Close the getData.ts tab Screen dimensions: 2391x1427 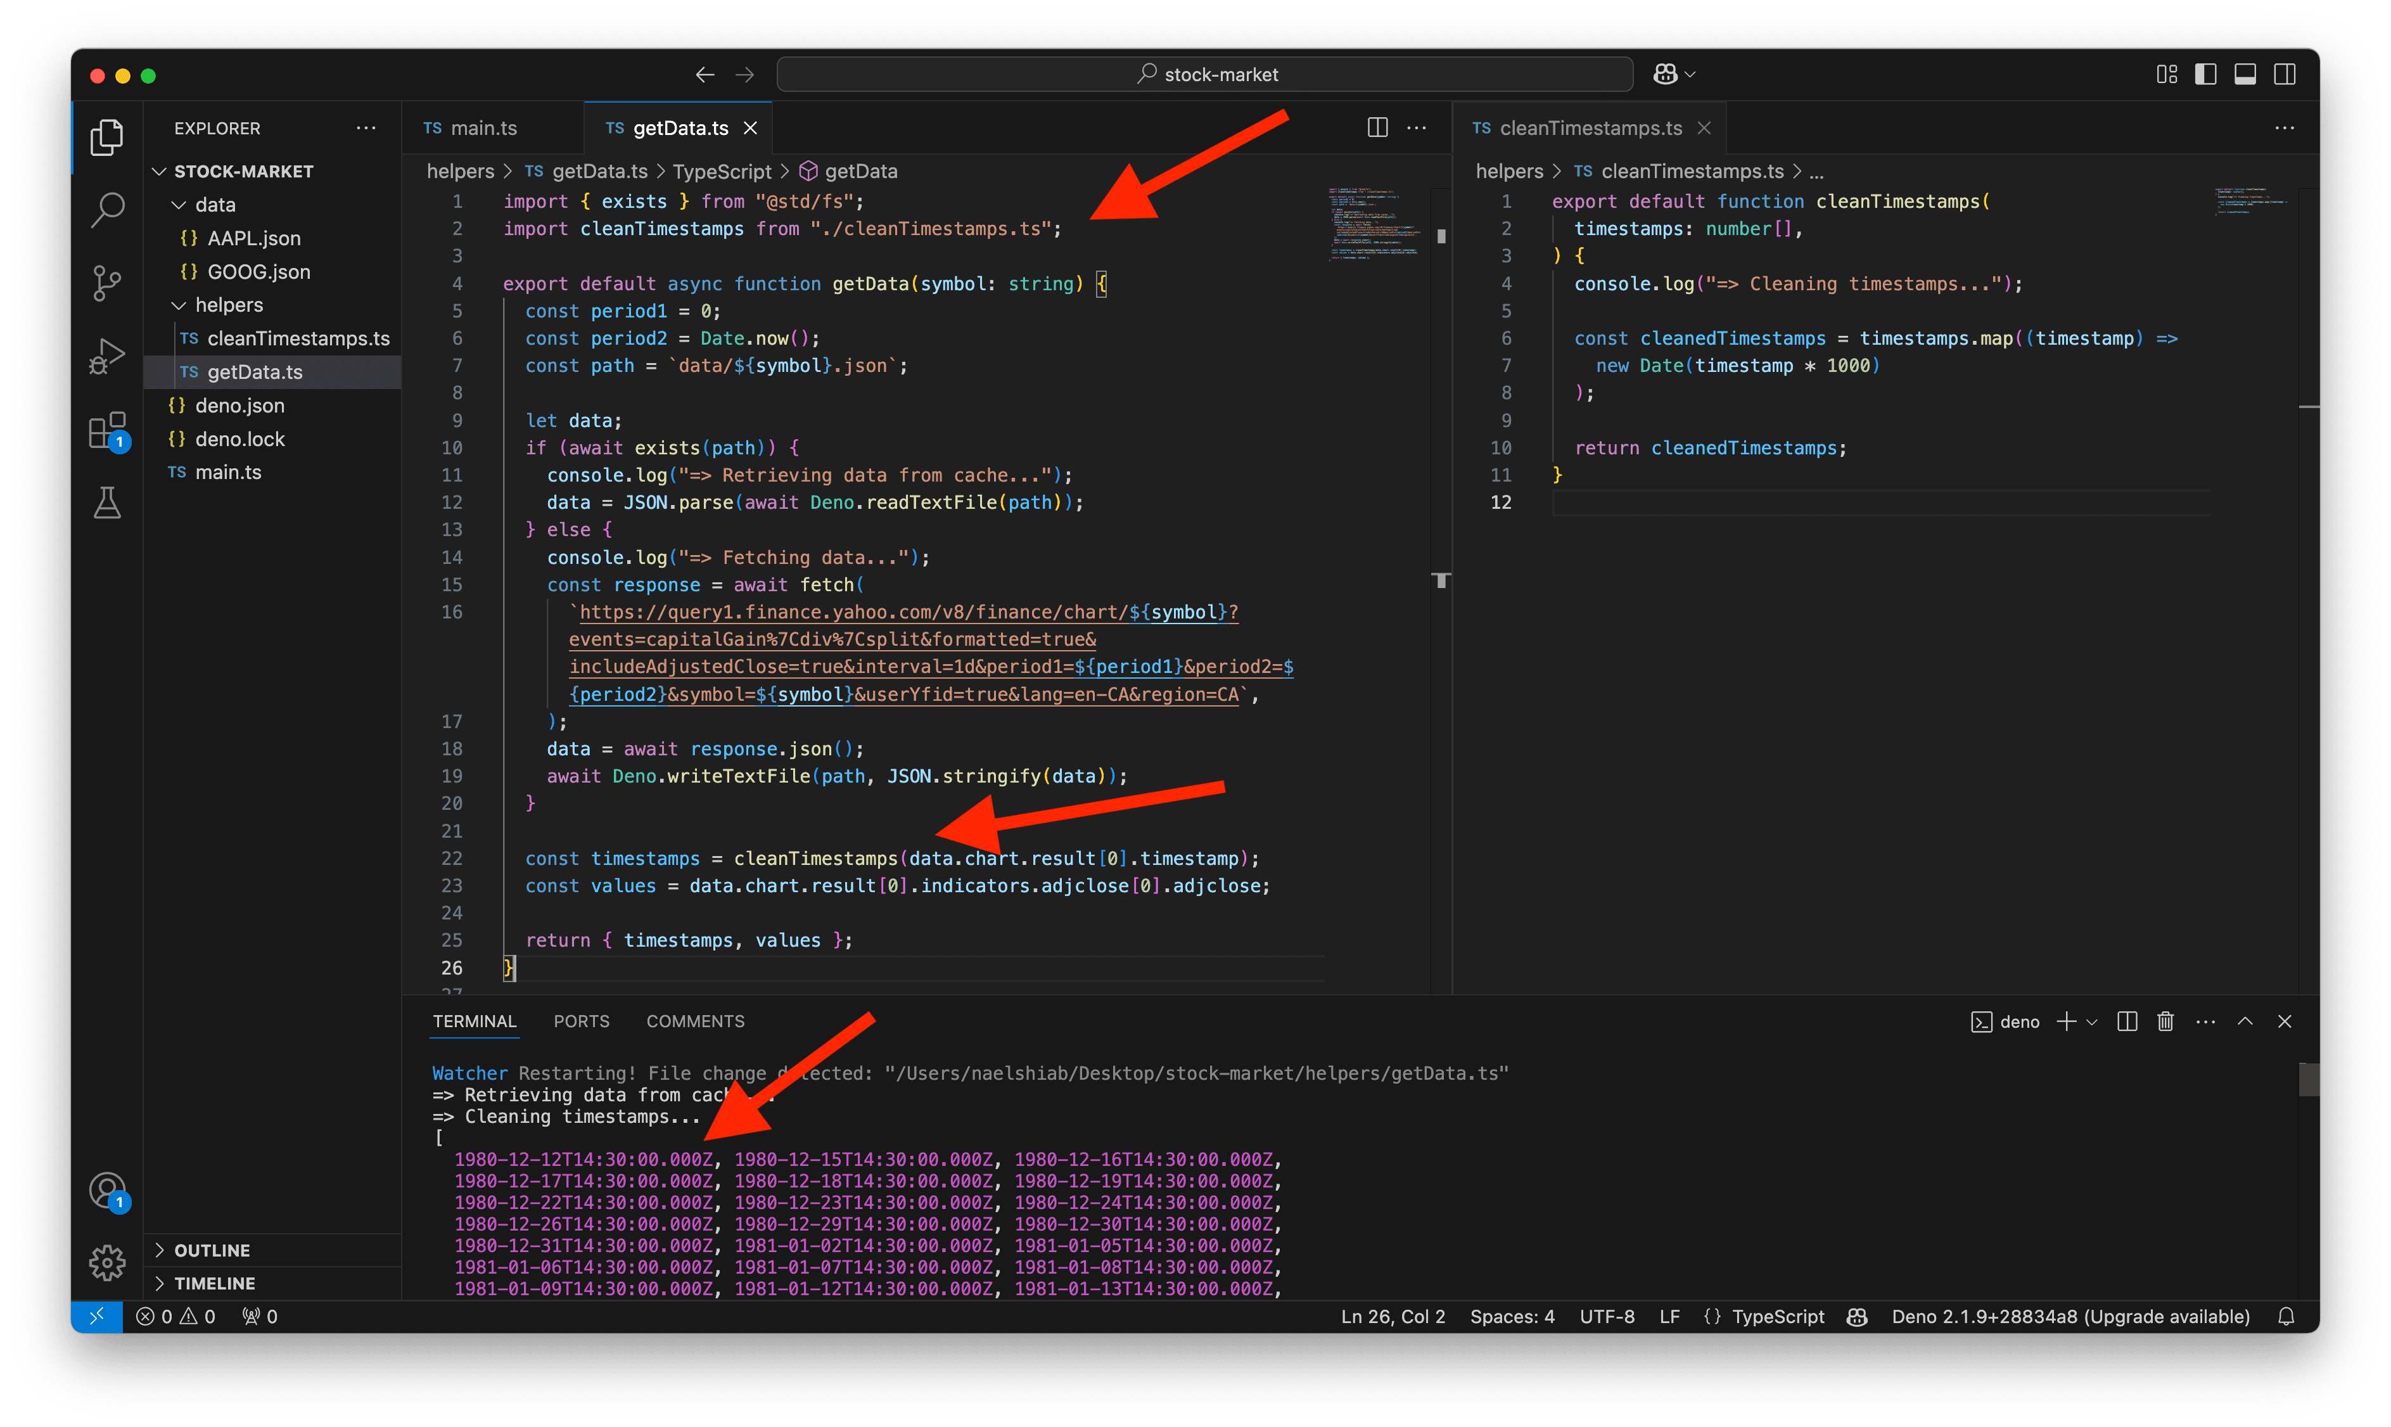(750, 128)
